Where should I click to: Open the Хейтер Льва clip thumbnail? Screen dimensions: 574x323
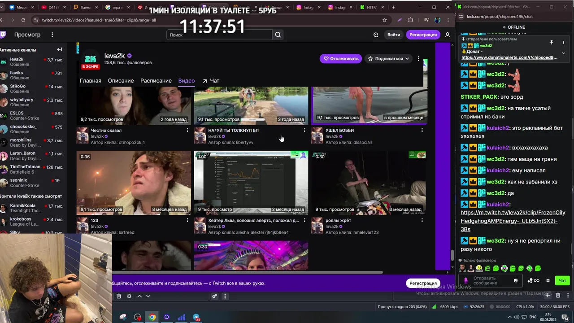[x=251, y=183]
